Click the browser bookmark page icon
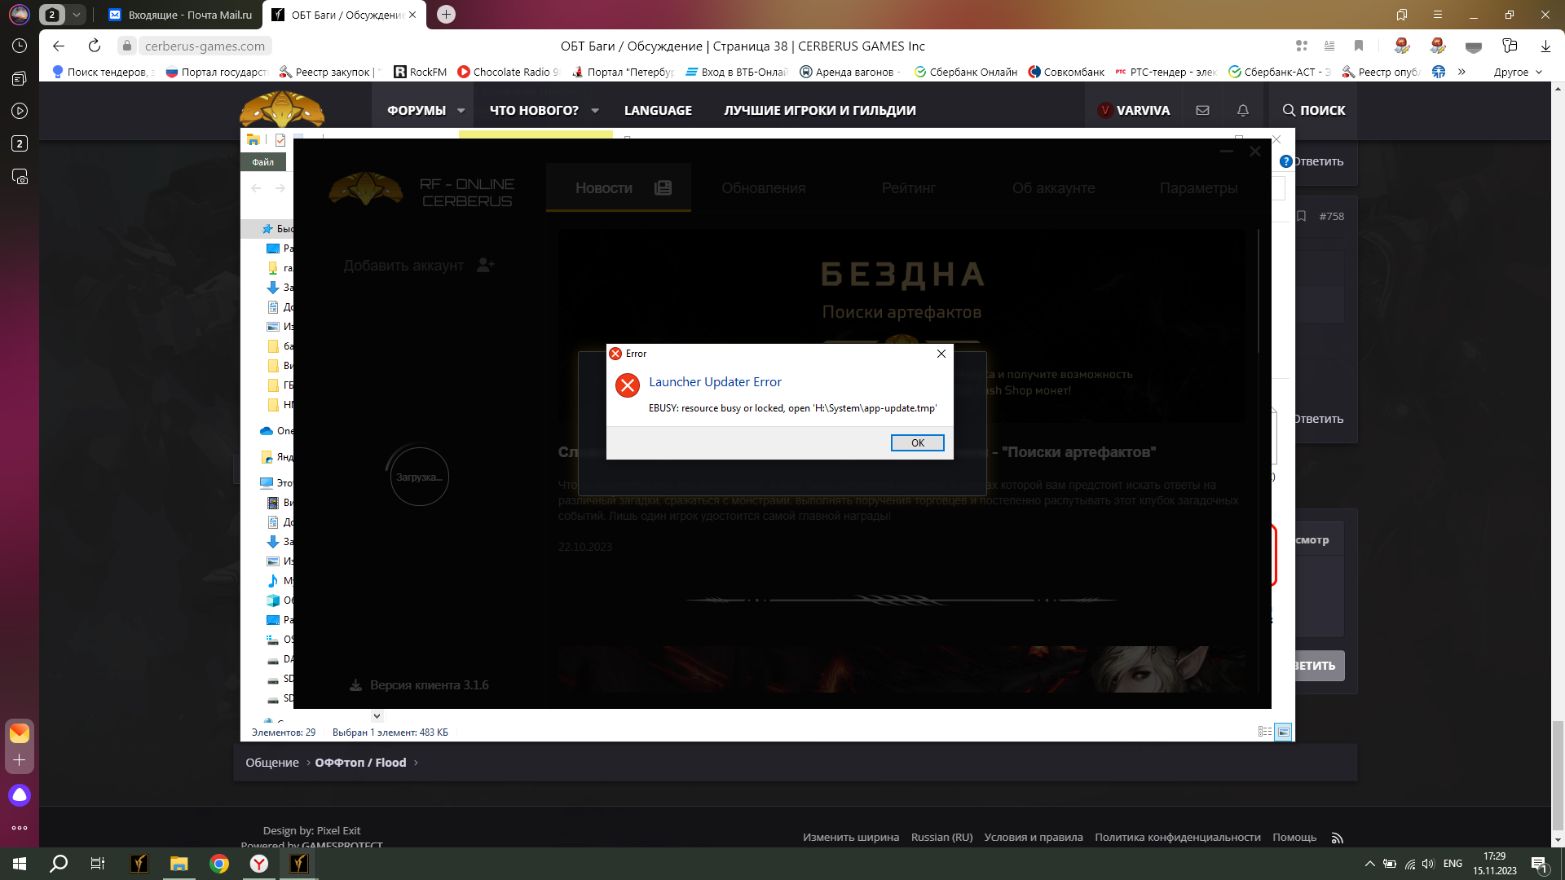Screen dimensions: 1565x880 [x=1359, y=46]
